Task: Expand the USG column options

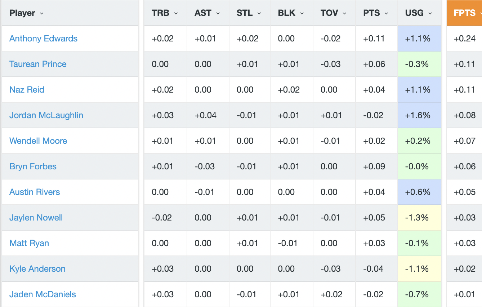Action: [x=430, y=13]
